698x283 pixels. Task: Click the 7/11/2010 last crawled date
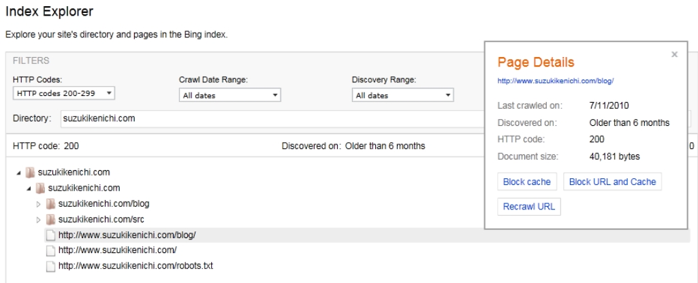[x=609, y=105]
